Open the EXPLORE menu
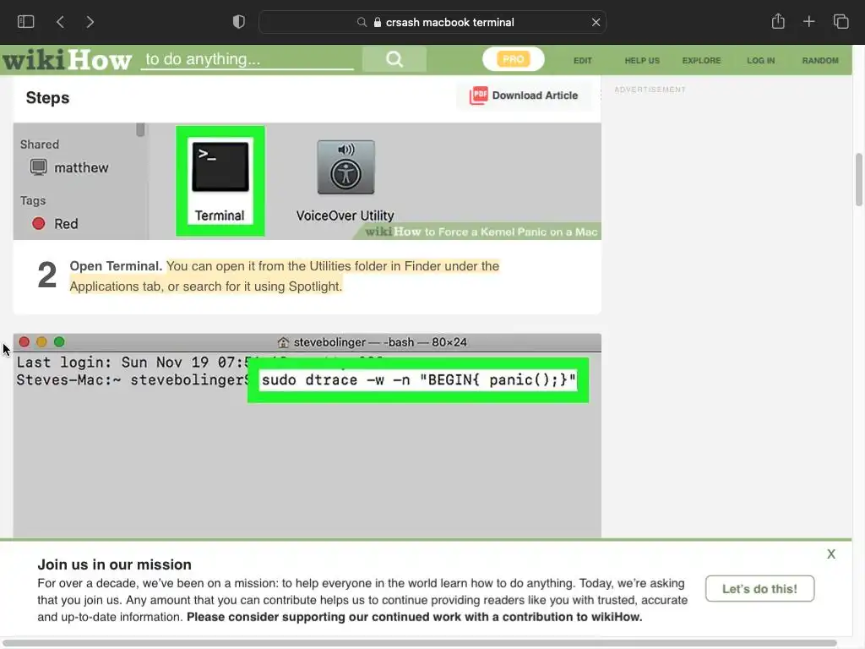The width and height of the screenshot is (865, 649). pyautogui.click(x=701, y=61)
